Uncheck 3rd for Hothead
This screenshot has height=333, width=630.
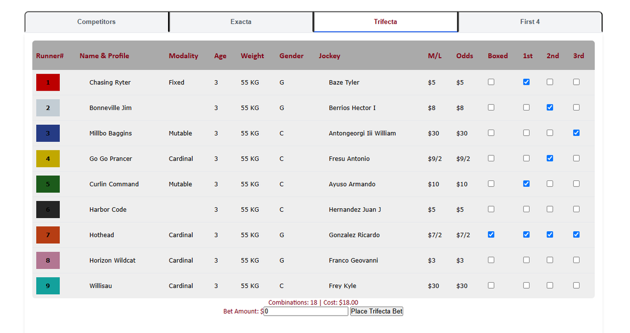[x=576, y=234]
